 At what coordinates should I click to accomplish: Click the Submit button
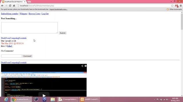[x=63, y=33]
